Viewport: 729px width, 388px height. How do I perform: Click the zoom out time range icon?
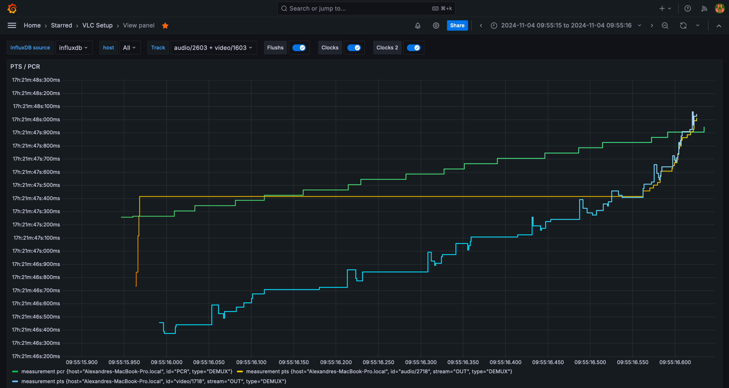tap(665, 26)
